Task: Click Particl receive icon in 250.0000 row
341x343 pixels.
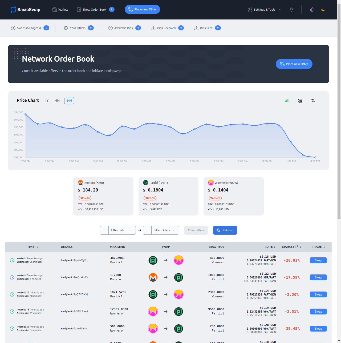Action: [x=178, y=329]
